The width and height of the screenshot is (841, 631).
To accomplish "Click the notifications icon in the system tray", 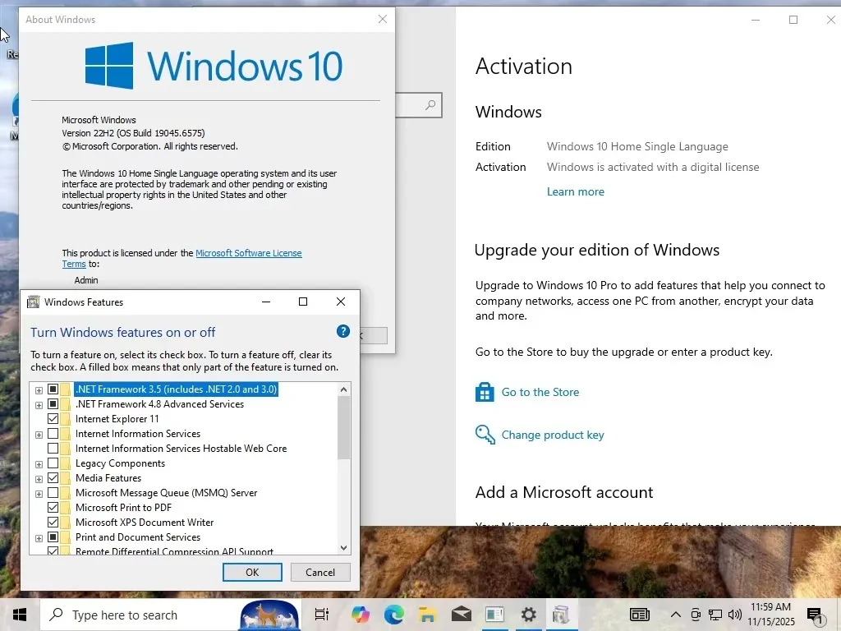I will tap(816, 615).
